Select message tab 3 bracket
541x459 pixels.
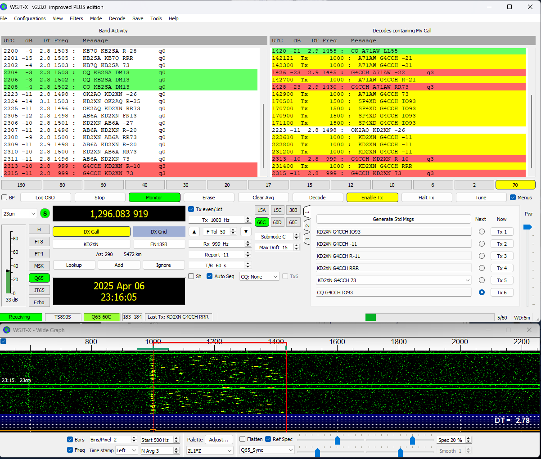tap(307, 239)
